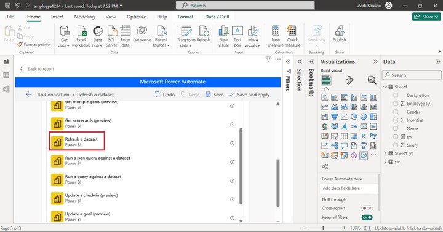The width and height of the screenshot is (443, 232).
Task: Switch to the View tab
Action: click(111, 17)
